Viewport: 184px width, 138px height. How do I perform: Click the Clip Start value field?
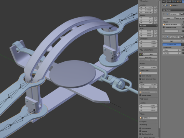(x=148, y=85)
